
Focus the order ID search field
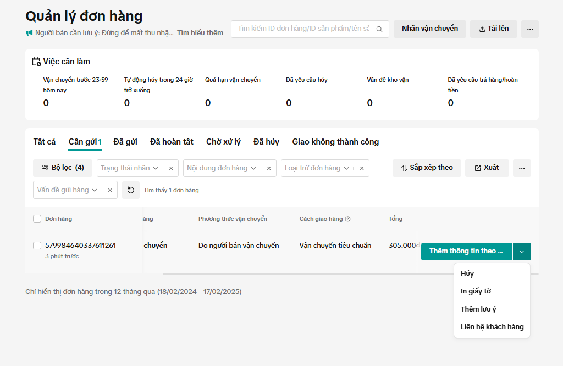(304, 29)
